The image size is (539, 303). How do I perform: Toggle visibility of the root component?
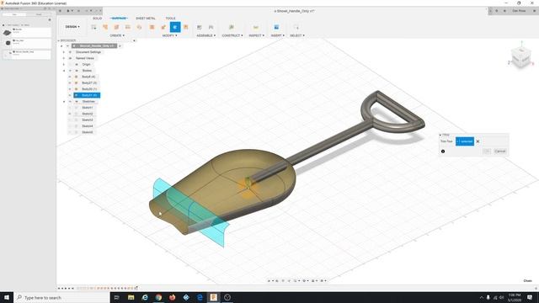[x=67, y=45]
